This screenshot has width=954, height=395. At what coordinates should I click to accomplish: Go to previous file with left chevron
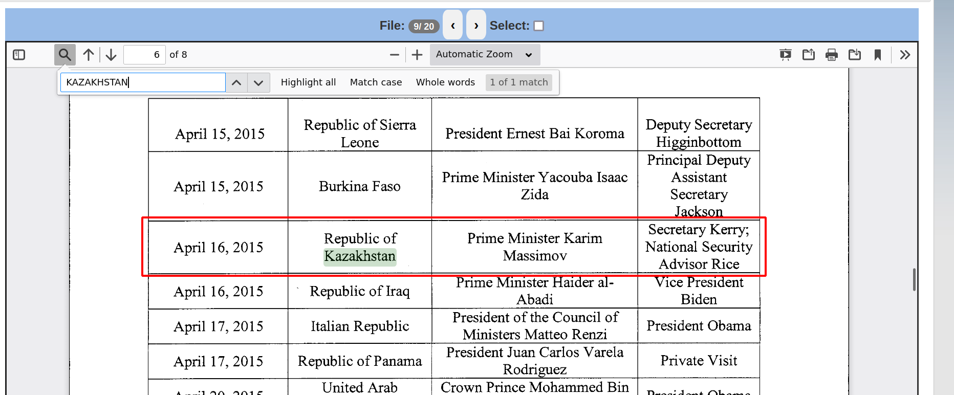453,25
